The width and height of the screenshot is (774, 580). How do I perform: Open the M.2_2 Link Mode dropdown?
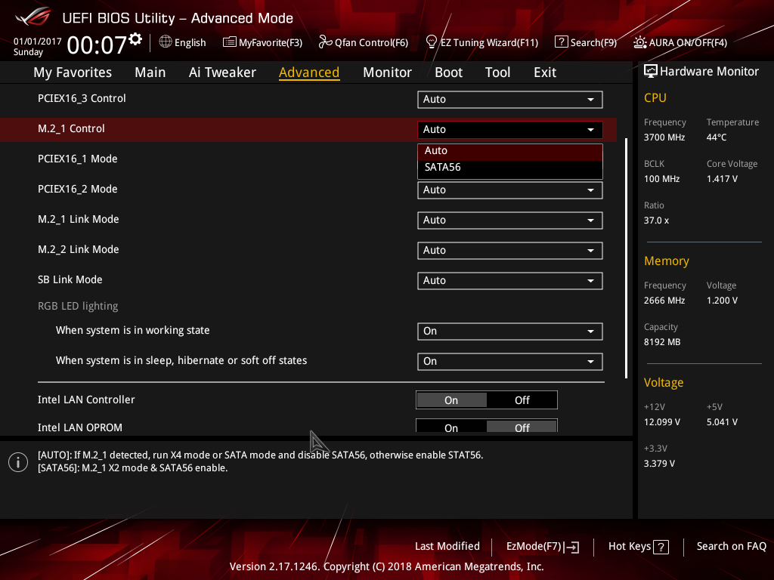[509, 250]
